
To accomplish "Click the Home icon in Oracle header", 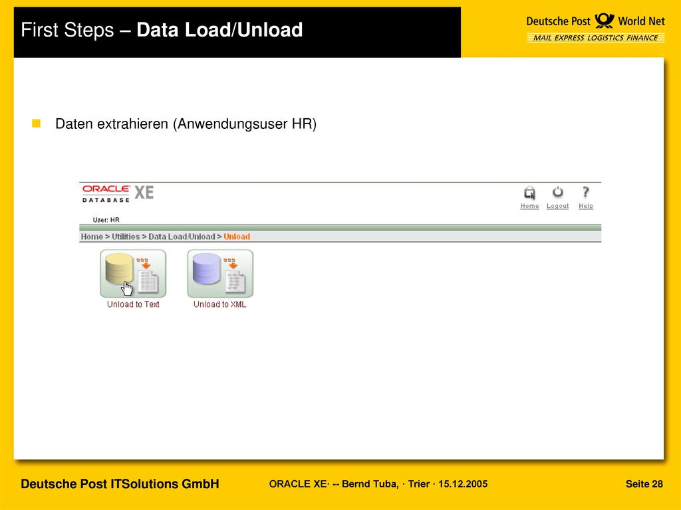I will tap(529, 193).
